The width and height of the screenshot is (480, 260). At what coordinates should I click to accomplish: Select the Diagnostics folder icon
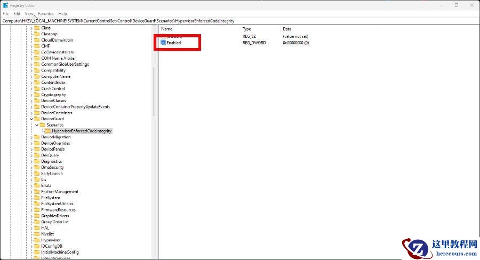pyautogui.click(x=37, y=161)
